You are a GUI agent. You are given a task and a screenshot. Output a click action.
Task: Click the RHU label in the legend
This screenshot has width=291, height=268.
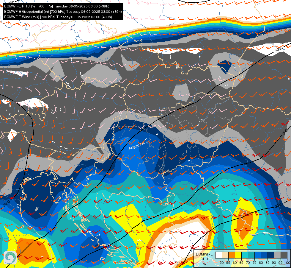click(x=204, y=259)
